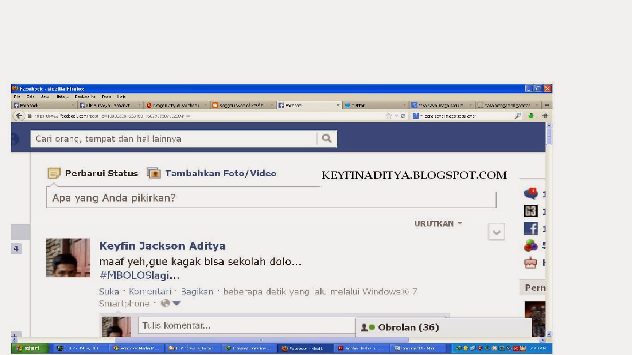Open the post audience globe dropdown
The width and height of the screenshot is (632, 355).
coord(170,304)
